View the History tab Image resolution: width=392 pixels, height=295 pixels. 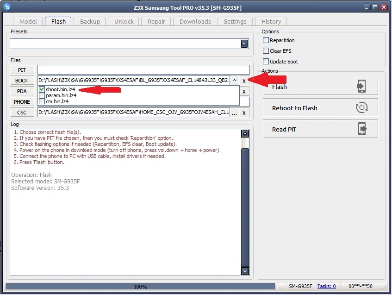tap(271, 21)
